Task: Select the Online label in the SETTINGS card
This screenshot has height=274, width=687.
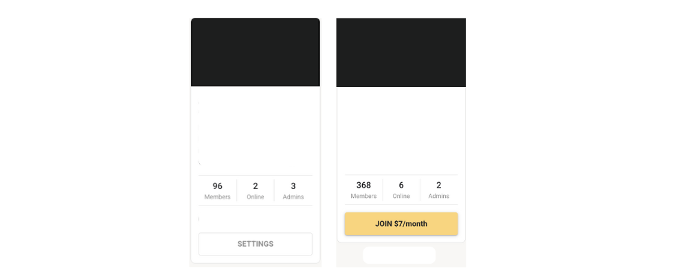Action: coord(256,197)
